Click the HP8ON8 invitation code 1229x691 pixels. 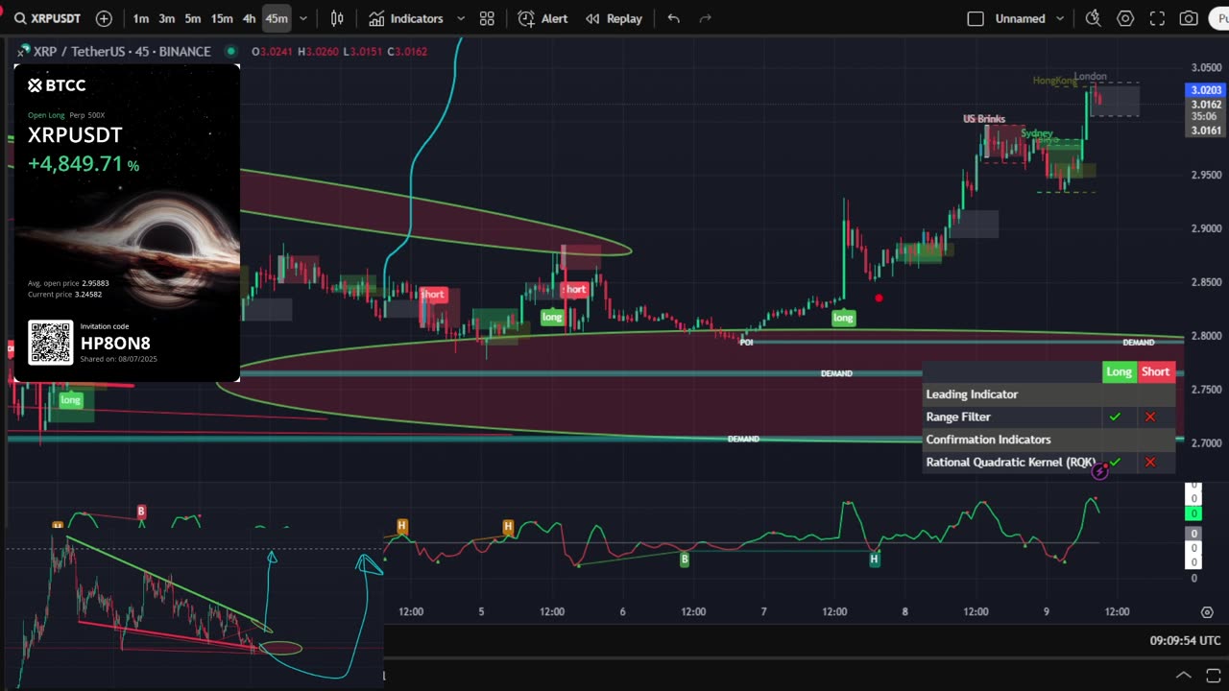(x=115, y=344)
